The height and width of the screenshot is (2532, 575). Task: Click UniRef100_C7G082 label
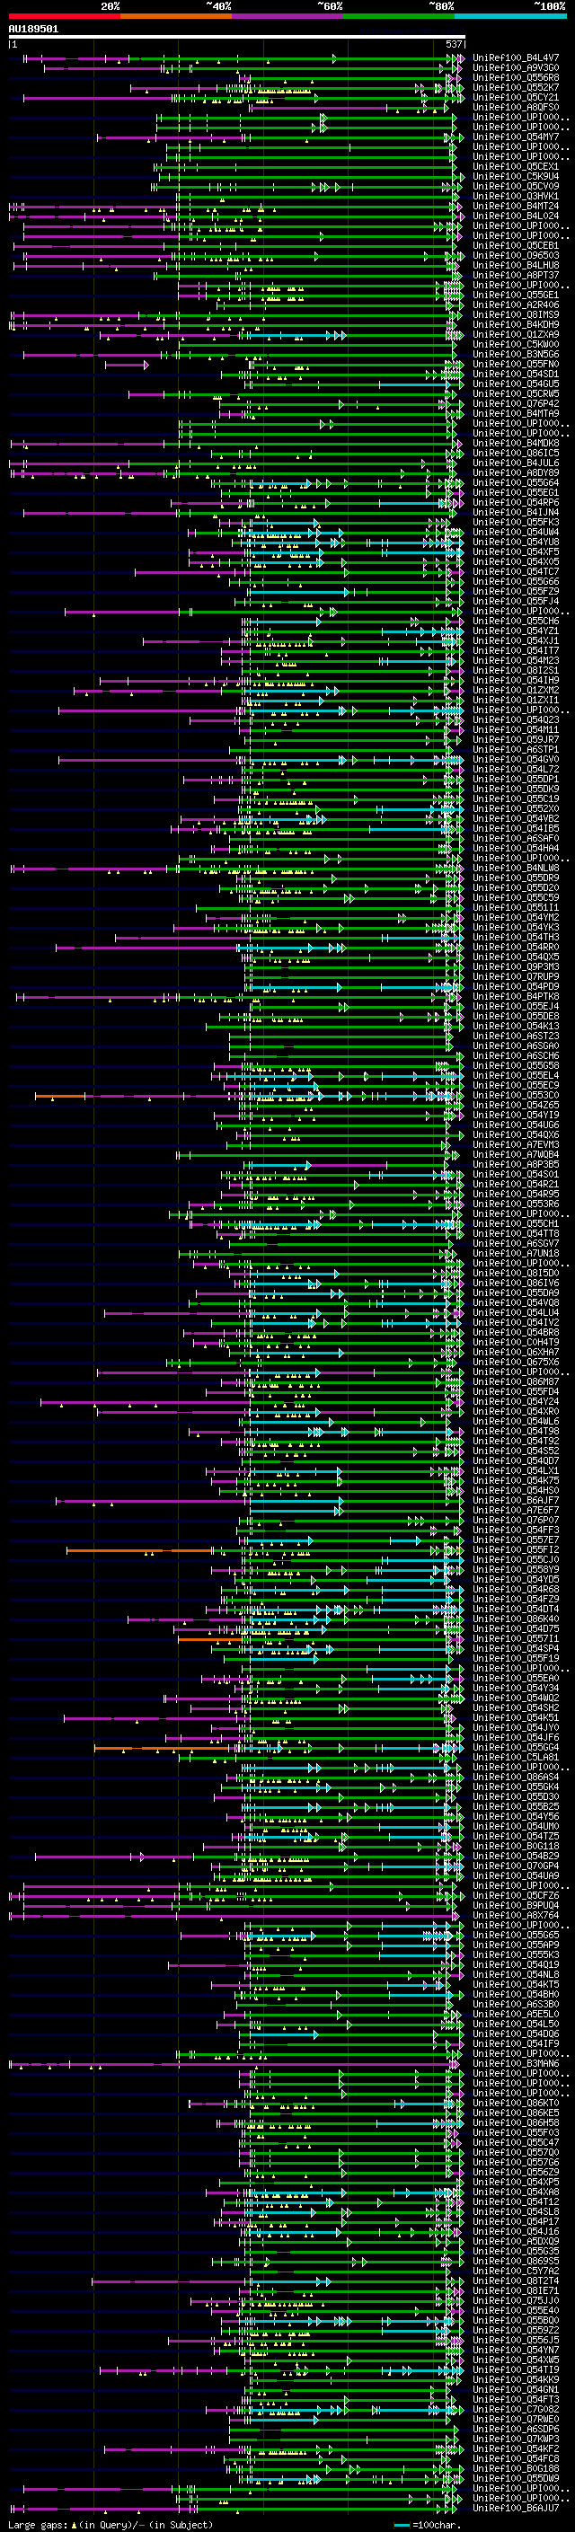(516, 2410)
